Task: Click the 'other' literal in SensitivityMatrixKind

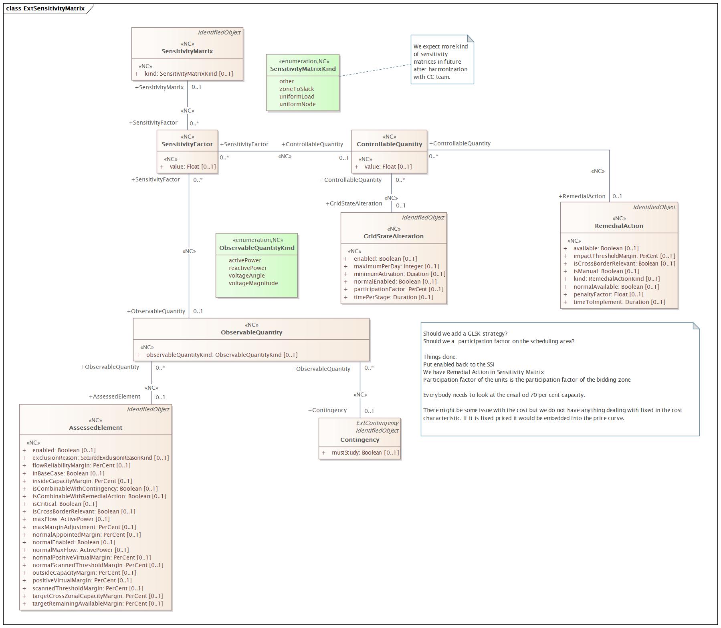Action: 287,81
